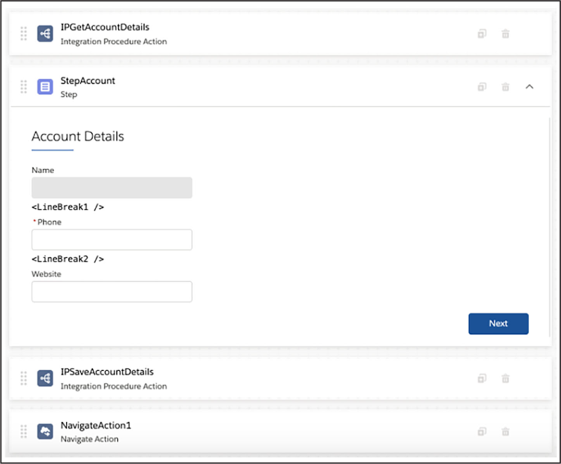Click the Website input field
Screen dimensions: 561x464
pyautogui.click(x=111, y=291)
